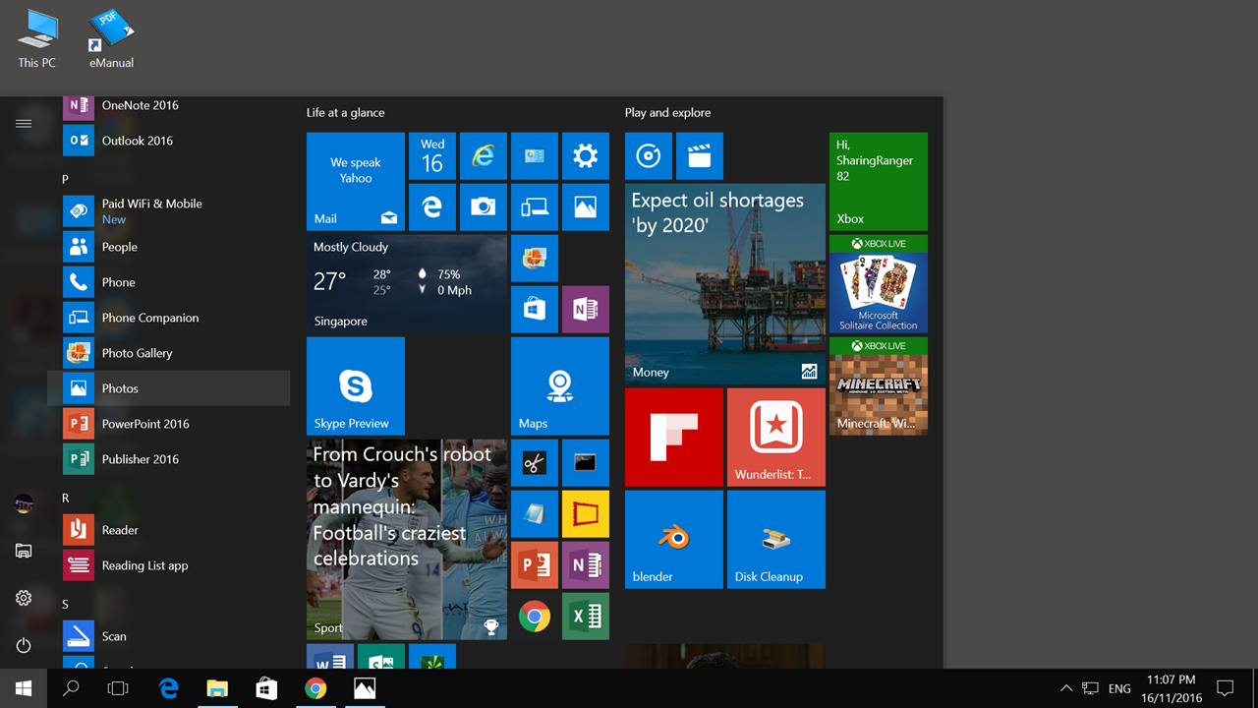This screenshot has height=708, width=1258.
Task: Open Publisher 2016 in the app list
Action: tap(169, 459)
